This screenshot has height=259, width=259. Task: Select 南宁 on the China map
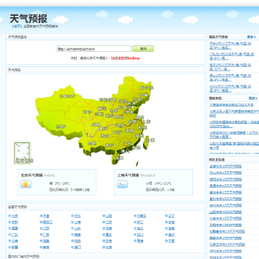pyautogui.click(x=109, y=145)
